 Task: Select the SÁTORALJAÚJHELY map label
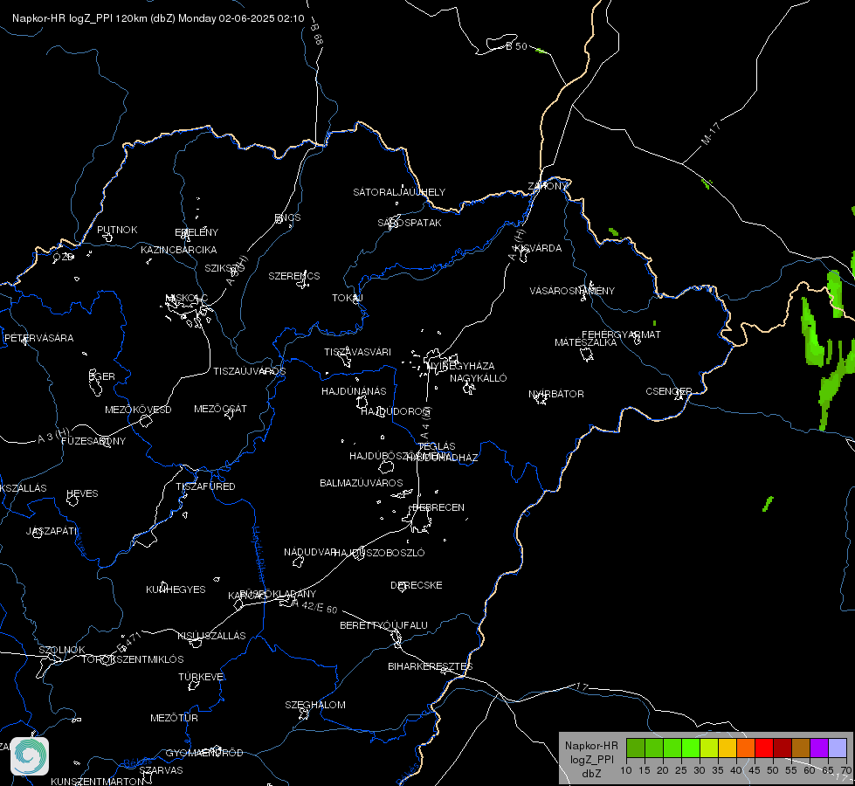pyautogui.click(x=399, y=192)
